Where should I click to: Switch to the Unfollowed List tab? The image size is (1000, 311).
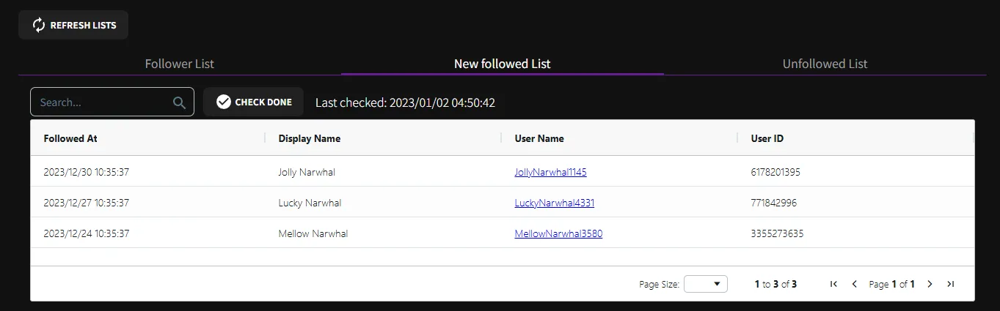coord(825,64)
